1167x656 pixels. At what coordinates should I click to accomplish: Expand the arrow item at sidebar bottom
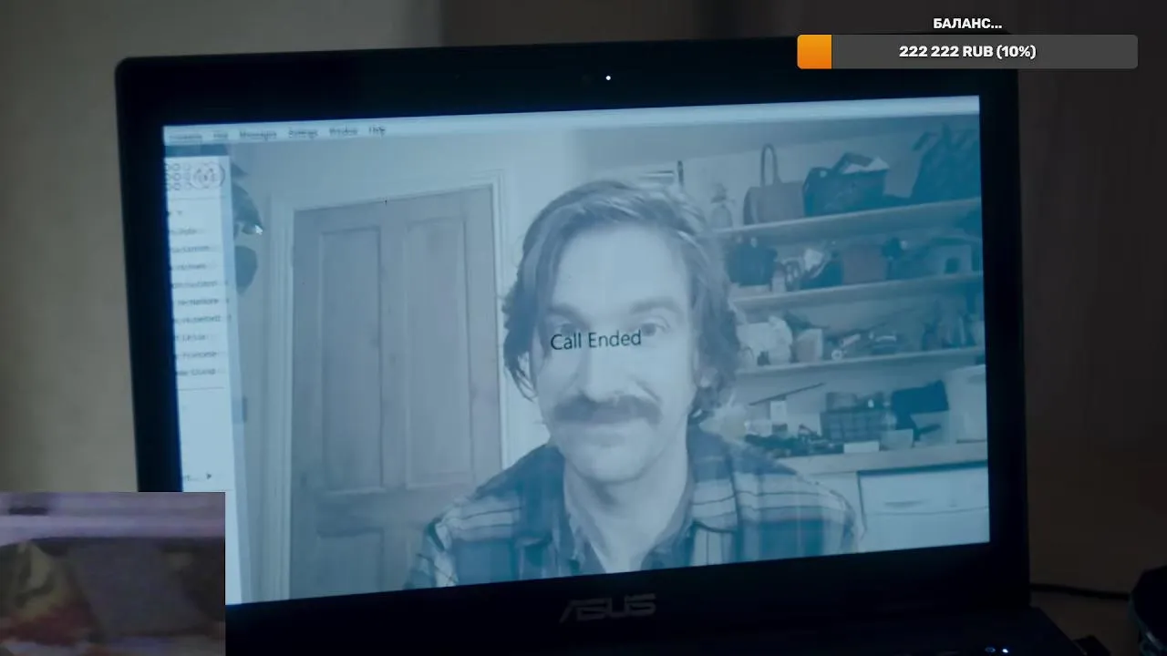pos(208,477)
